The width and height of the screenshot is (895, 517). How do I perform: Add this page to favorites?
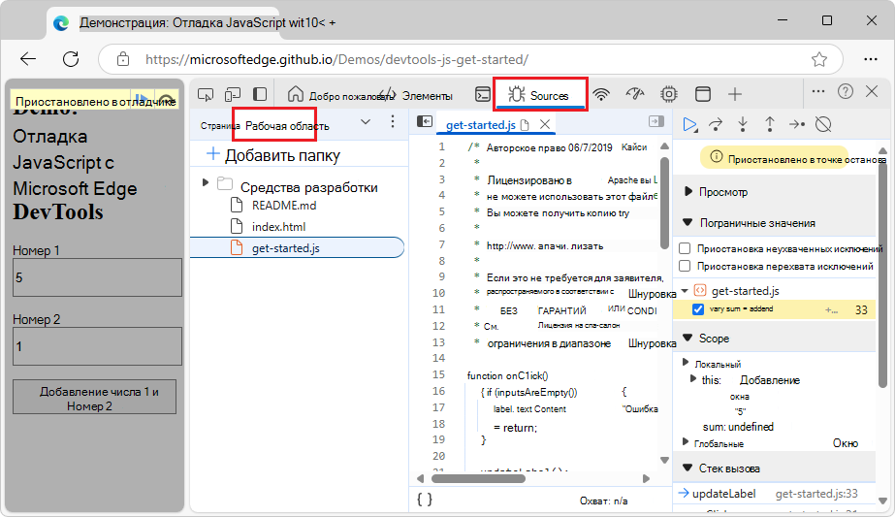pos(819,59)
